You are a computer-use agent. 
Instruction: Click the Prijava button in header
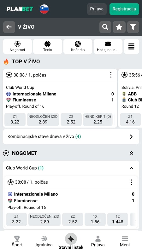coord(97,9)
